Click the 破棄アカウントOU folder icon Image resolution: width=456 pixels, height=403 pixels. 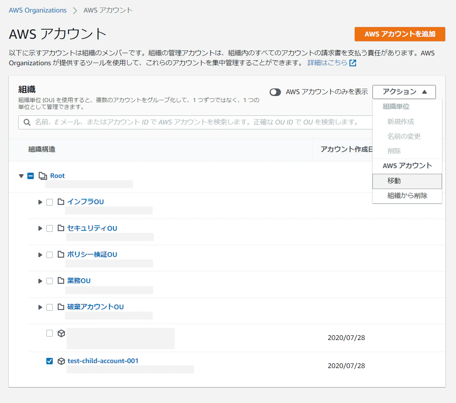(x=61, y=307)
